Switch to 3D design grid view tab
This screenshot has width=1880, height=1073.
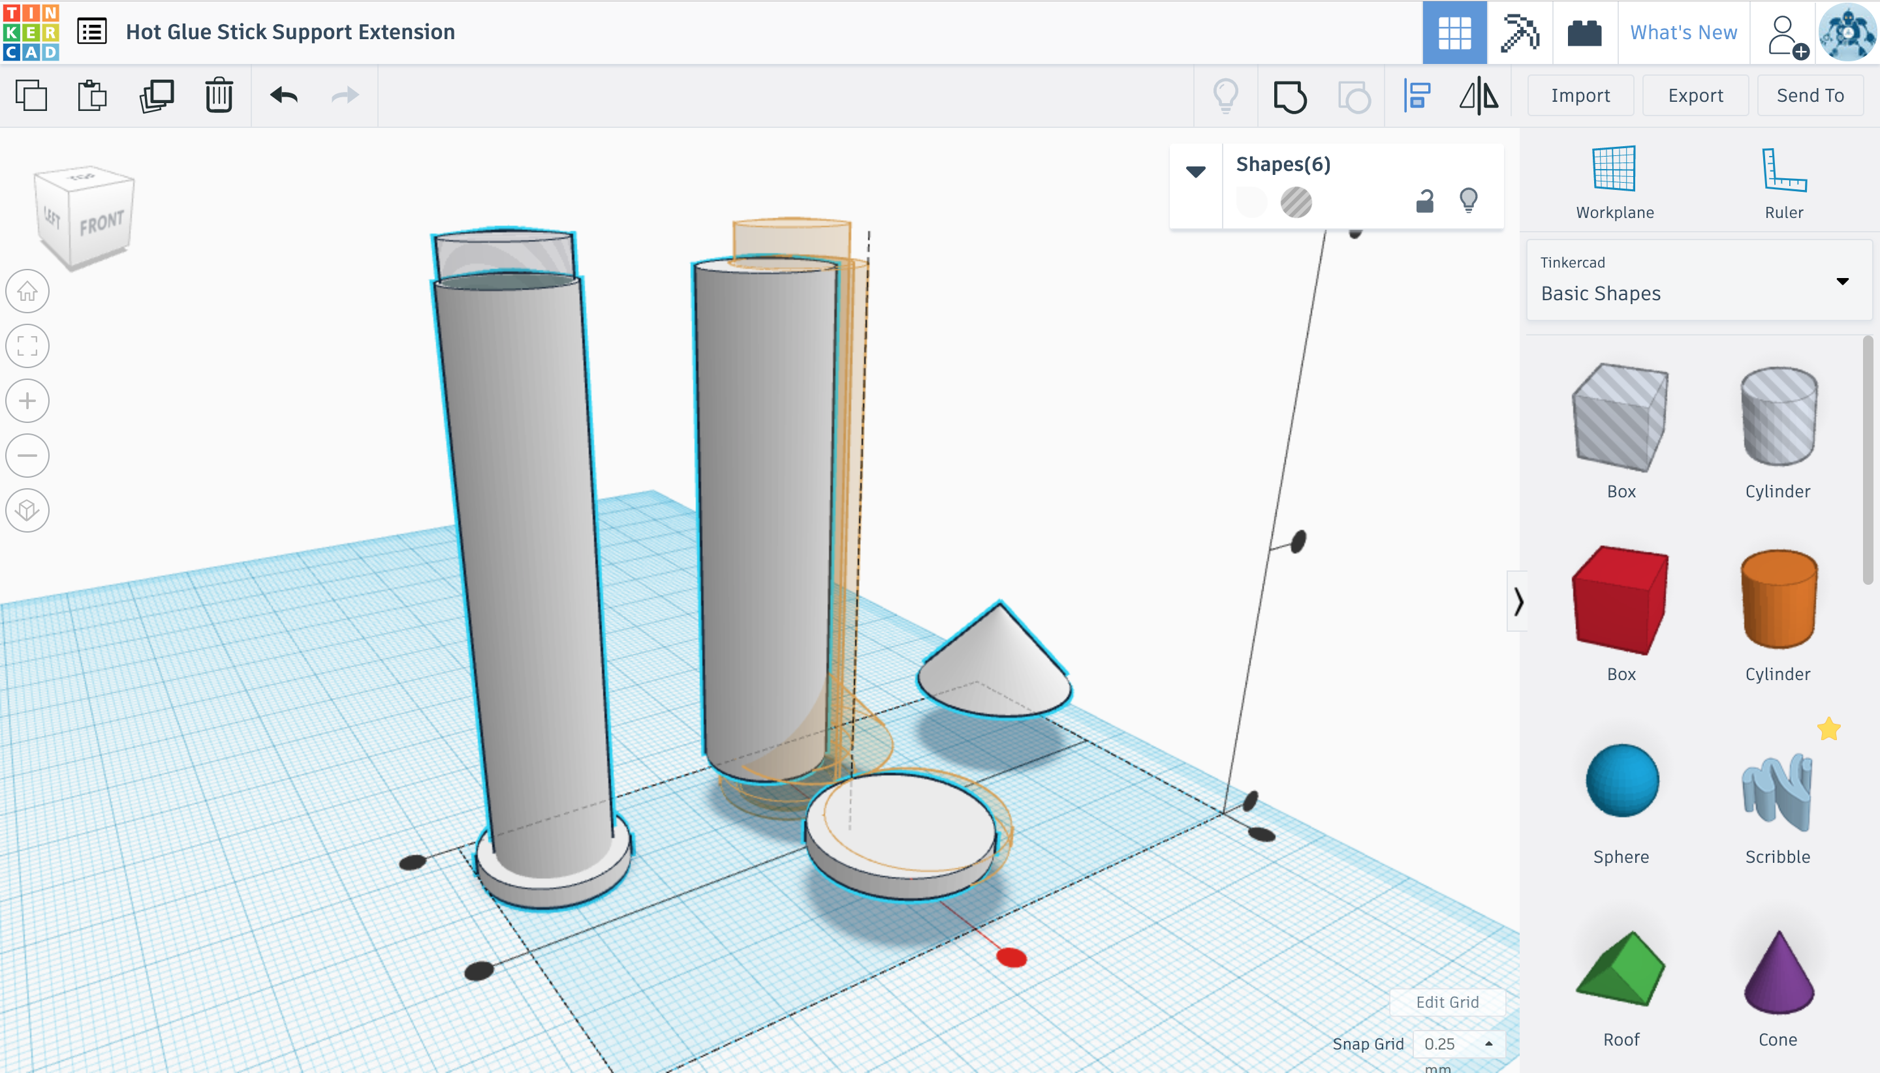(1454, 33)
